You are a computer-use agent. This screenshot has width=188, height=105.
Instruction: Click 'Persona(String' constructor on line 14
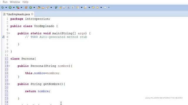[x=43, y=66]
